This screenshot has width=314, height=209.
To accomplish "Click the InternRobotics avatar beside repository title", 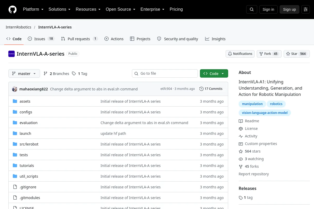I will coord(12,54).
